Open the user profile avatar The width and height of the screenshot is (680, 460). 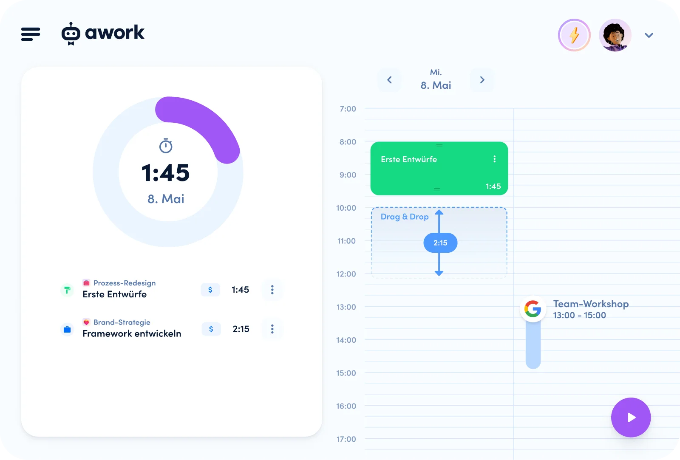coord(615,35)
